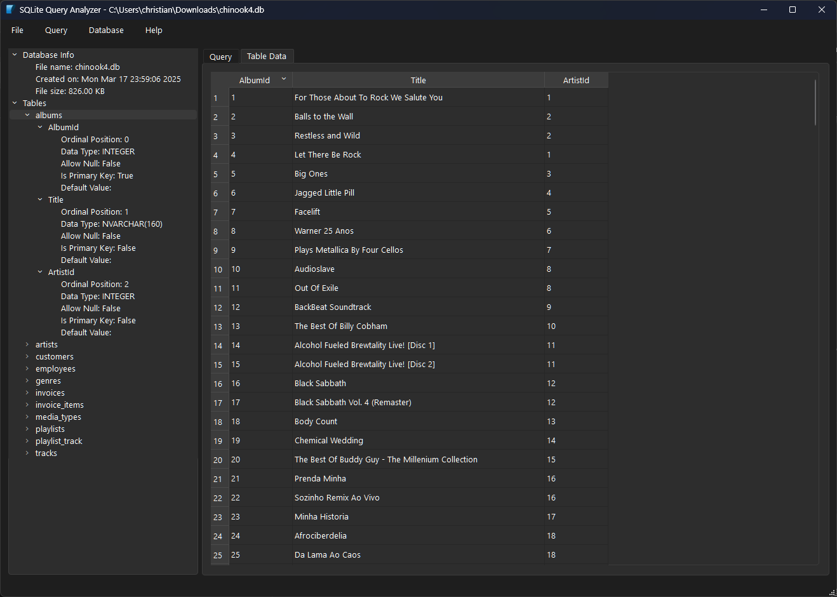Expand the media_types table

point(27,417)
